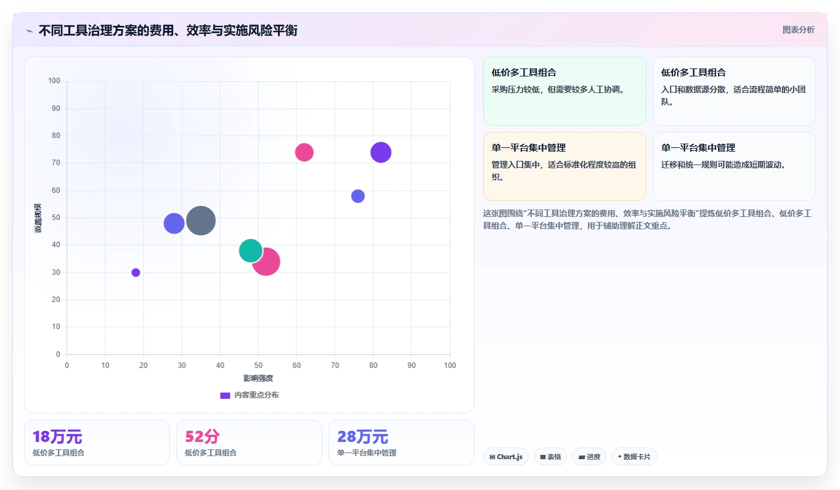Click the small purple bubble near x=18
The image size is (840, 490).
[x=136, y=272]
